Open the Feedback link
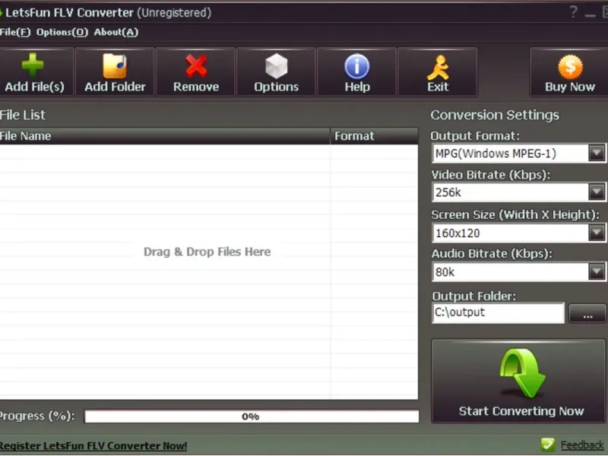The height and width of the screenshot is (456, 608). pyautogui.click(x=582, y=445)
